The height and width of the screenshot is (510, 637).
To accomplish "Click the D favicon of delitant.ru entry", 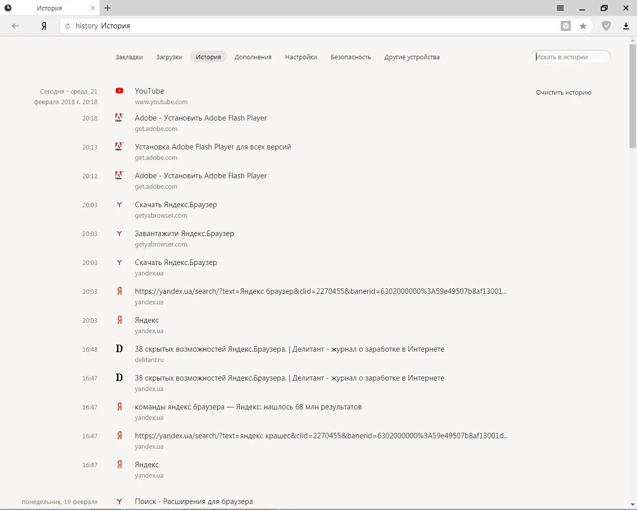I will 119,349.
